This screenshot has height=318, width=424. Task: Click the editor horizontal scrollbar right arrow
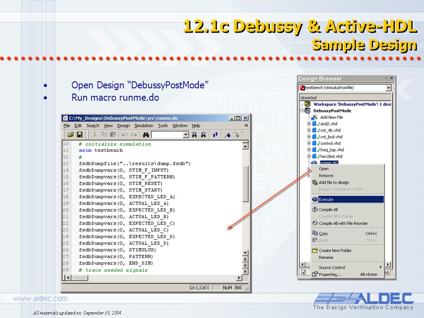[239, 278]
